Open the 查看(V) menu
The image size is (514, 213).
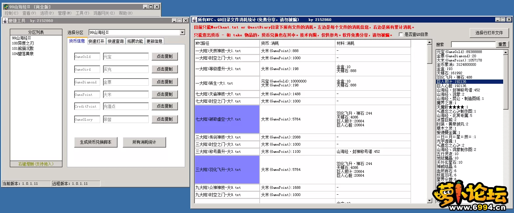tap(29, 13)
